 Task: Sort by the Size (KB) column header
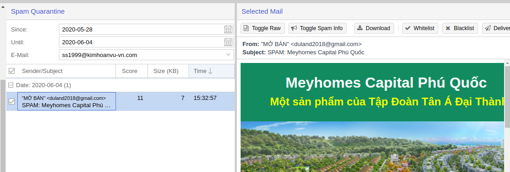click(168, 71)
